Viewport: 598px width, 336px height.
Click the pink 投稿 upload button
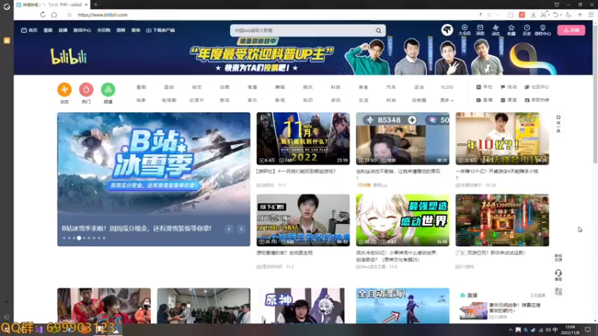(x=571, y=30)
